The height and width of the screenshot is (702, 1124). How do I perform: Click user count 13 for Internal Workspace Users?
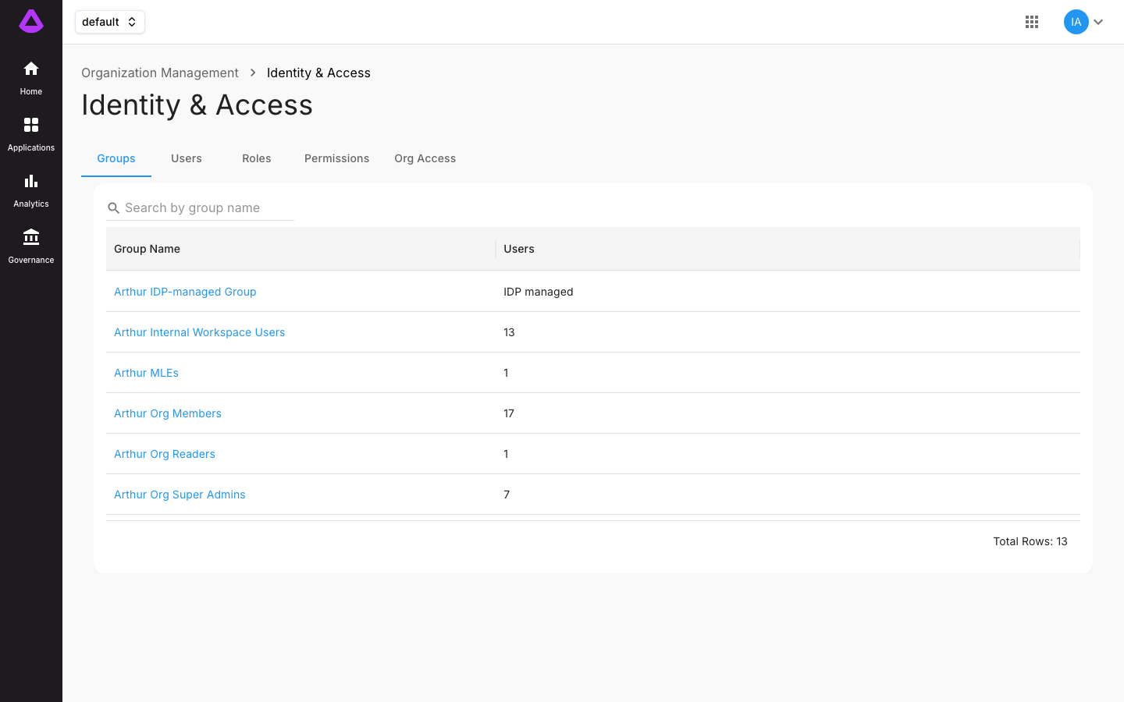pos(509,332)
